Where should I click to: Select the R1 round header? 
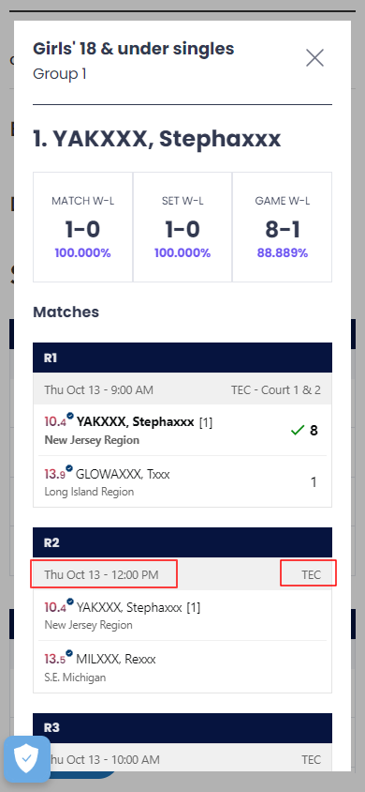[x=182, y=358]
